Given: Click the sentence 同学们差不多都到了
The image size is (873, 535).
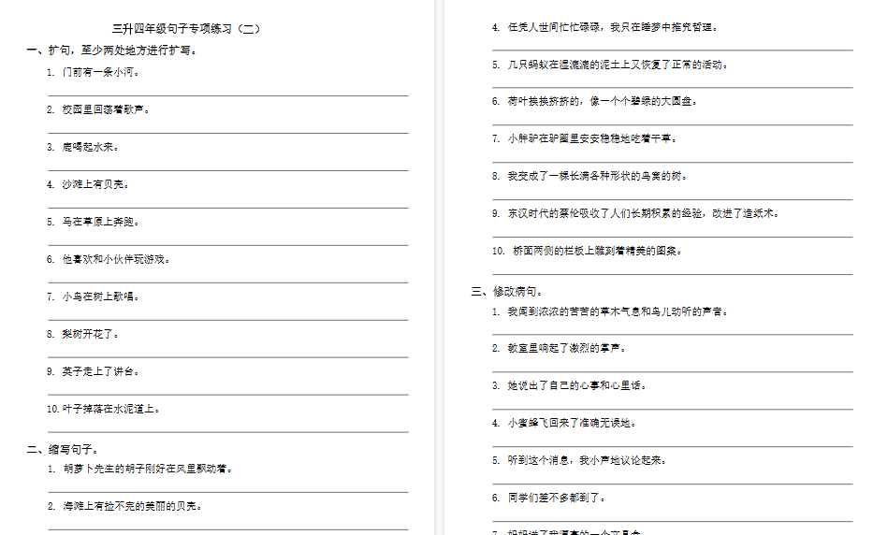Looking at the screenshot, I should pyautogui.click(x=558, y=498).
